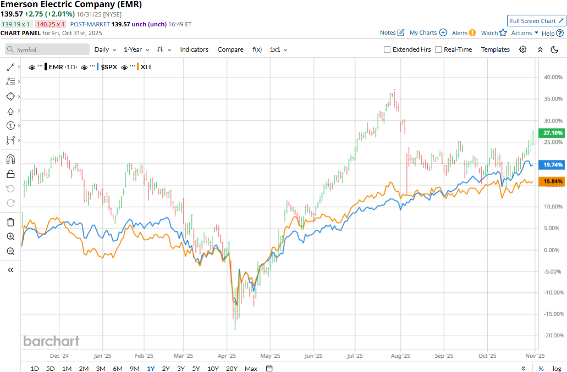Check the Real-Time checkbox

pyautogui.click(x=438, y=49)
